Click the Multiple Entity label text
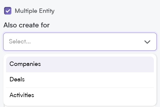 click(35, 11)
